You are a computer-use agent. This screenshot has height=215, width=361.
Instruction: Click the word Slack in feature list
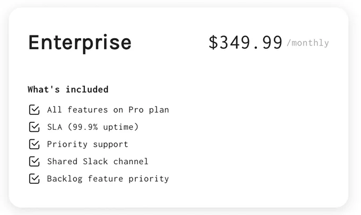point(96,162)
